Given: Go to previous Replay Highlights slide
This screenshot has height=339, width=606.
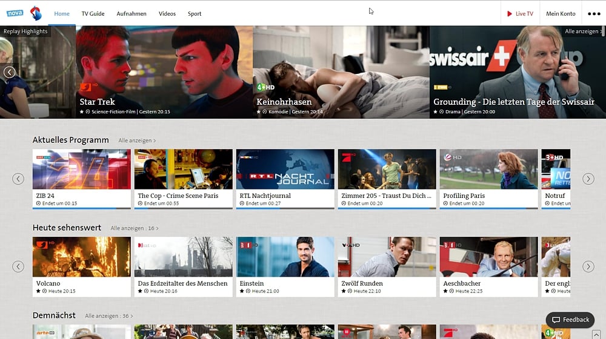Looking at the screenshot, I should coord(10,72).
